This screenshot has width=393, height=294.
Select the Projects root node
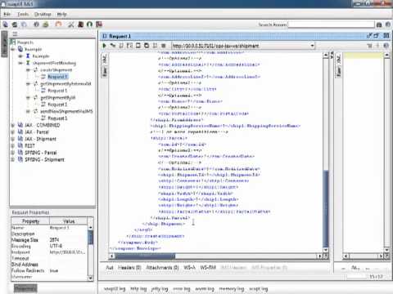25,42
